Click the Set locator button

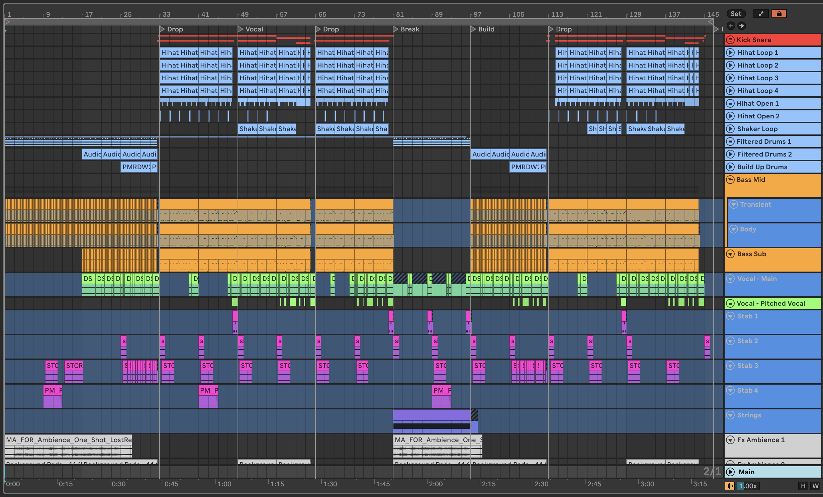(736, 14)
